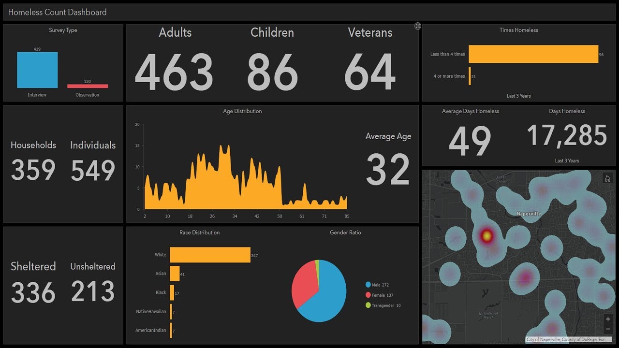The width and height of the screenshot is (619, 348).
Task: Click the Unsheltered value 213
Action: tap(93, 291)
